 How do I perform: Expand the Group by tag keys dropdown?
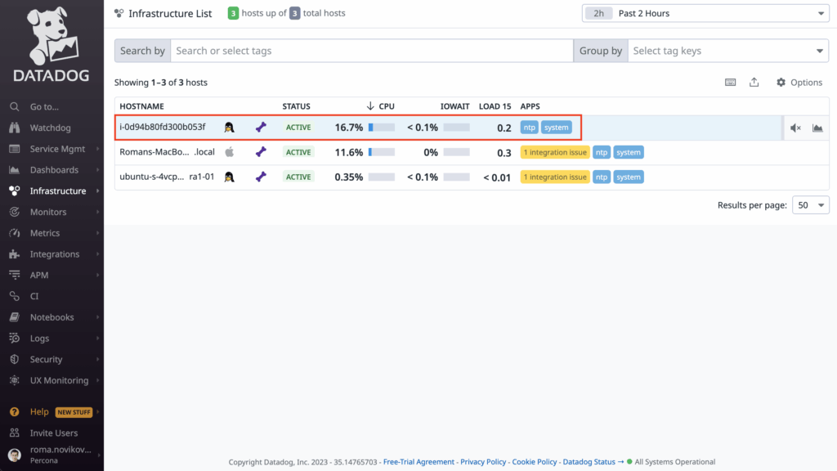(x=726, y=51)
